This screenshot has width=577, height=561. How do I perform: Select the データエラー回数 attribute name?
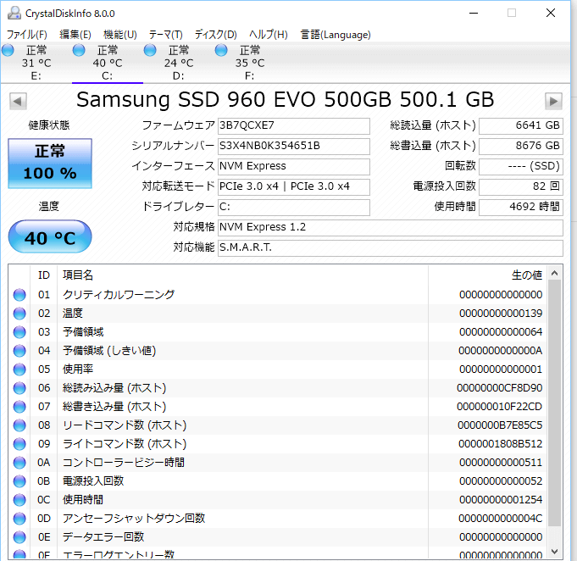[103, 536]
